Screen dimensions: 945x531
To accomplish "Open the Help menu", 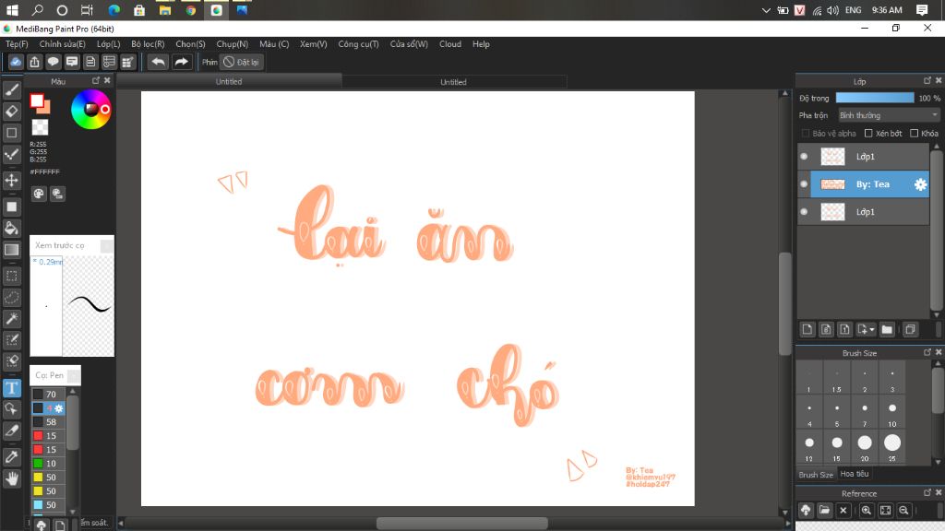I will point(481,44).
